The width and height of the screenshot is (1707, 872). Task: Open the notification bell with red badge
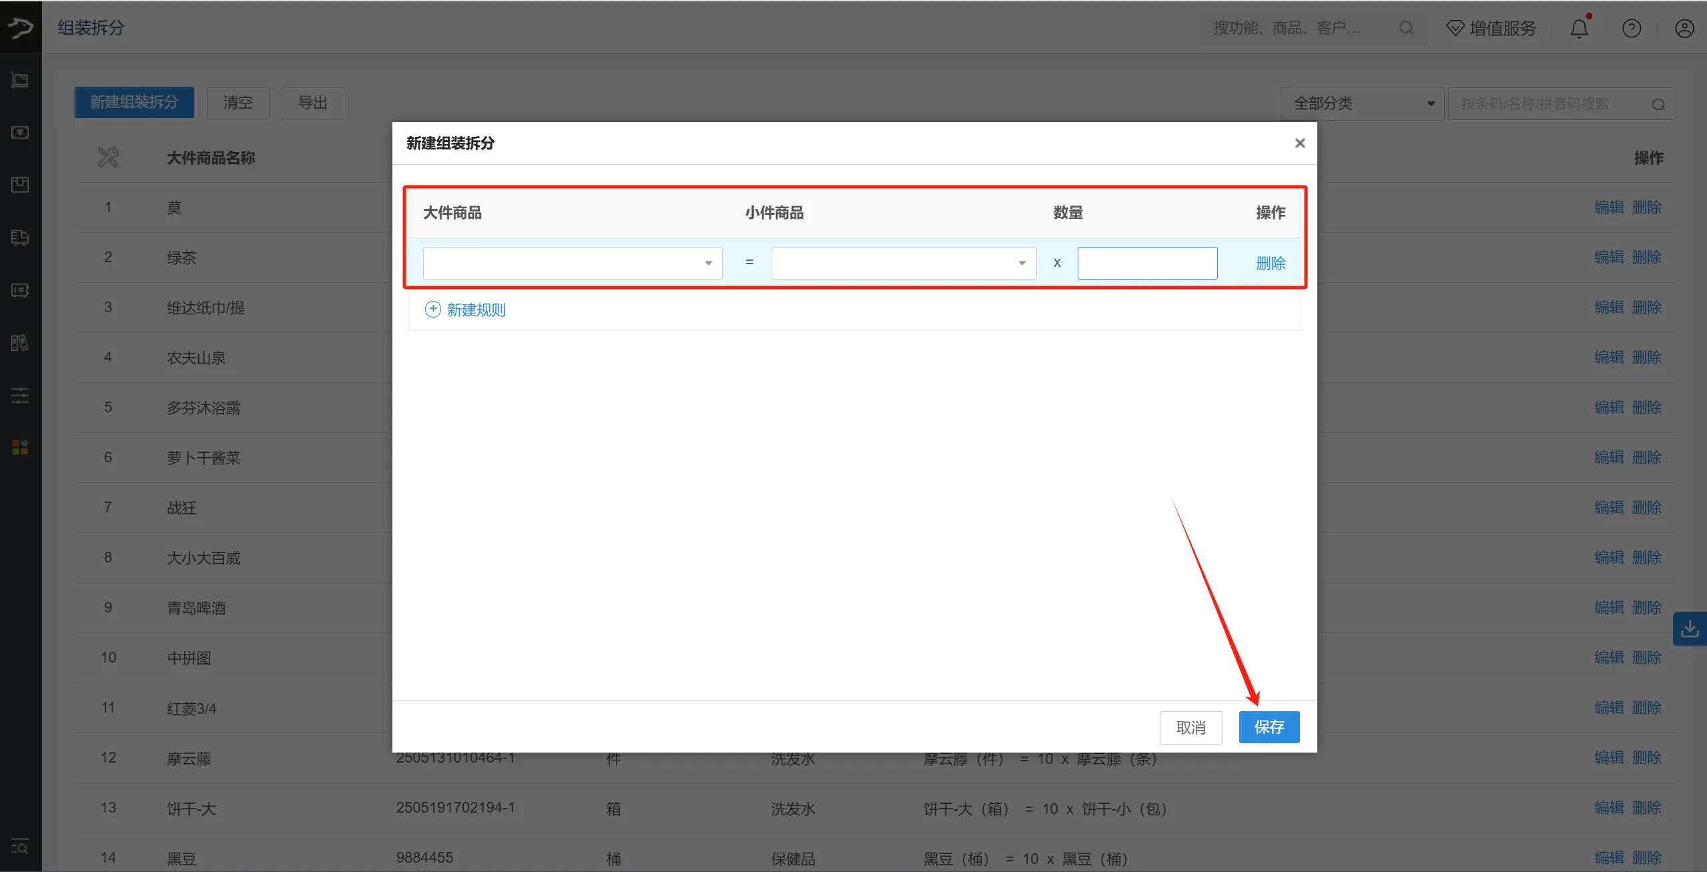pyautogui.click(x=1579, y=28)
